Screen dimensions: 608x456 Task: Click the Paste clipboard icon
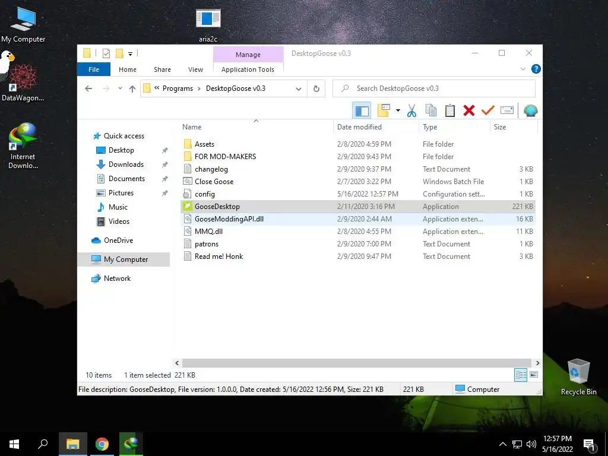tap(450, 110)
